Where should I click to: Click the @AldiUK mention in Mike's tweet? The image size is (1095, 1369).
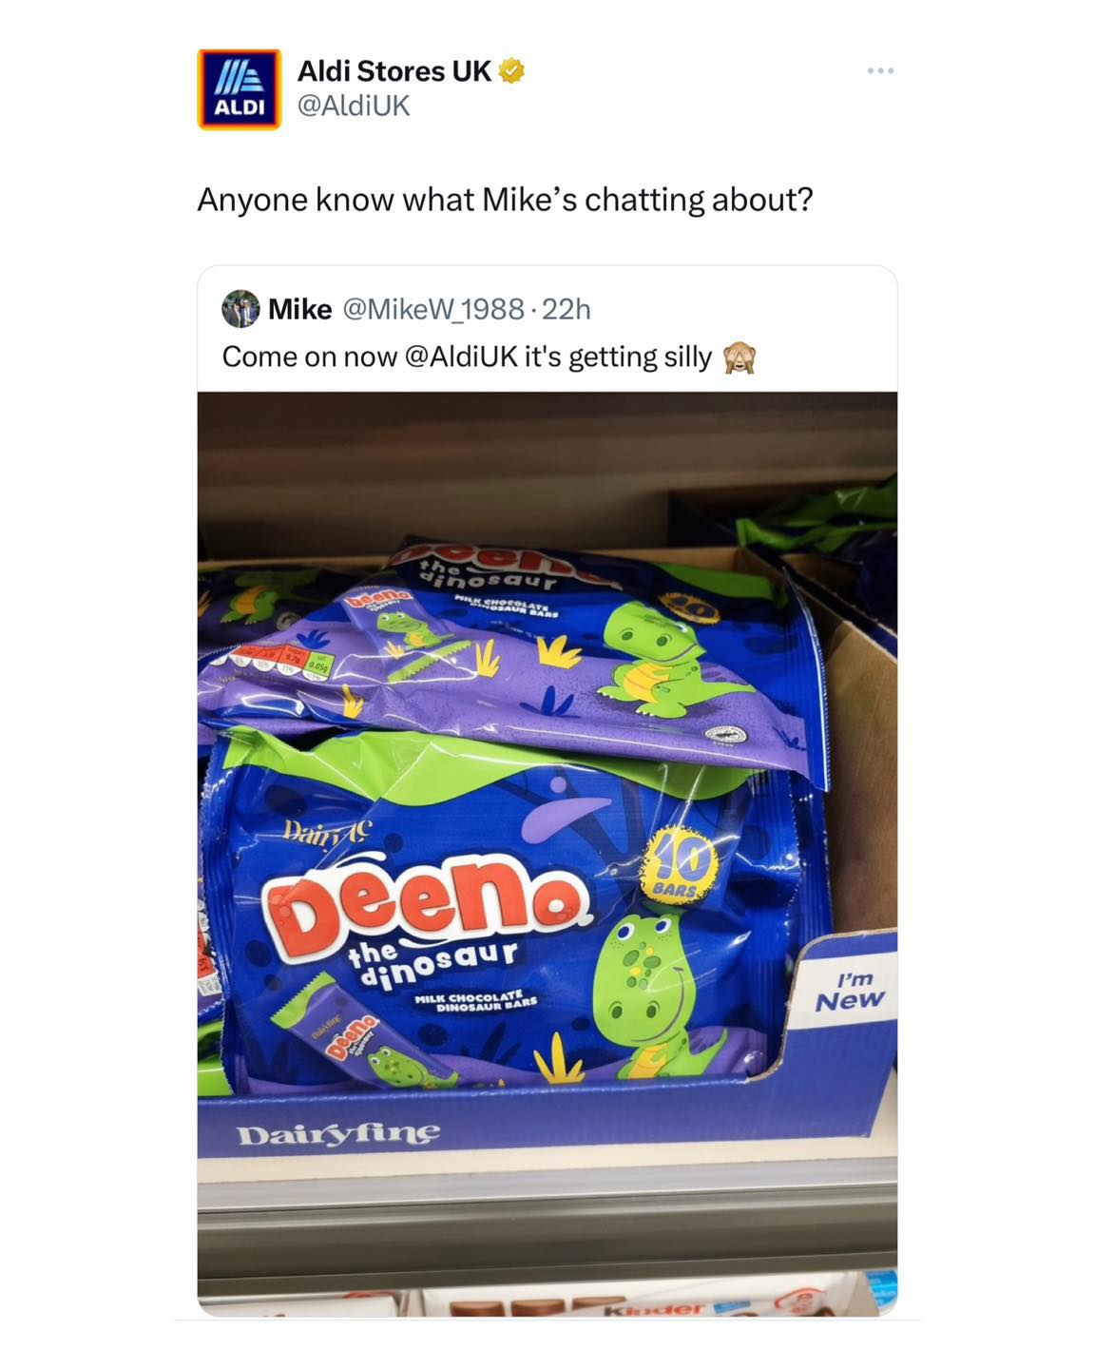click(x=461, y=357)
